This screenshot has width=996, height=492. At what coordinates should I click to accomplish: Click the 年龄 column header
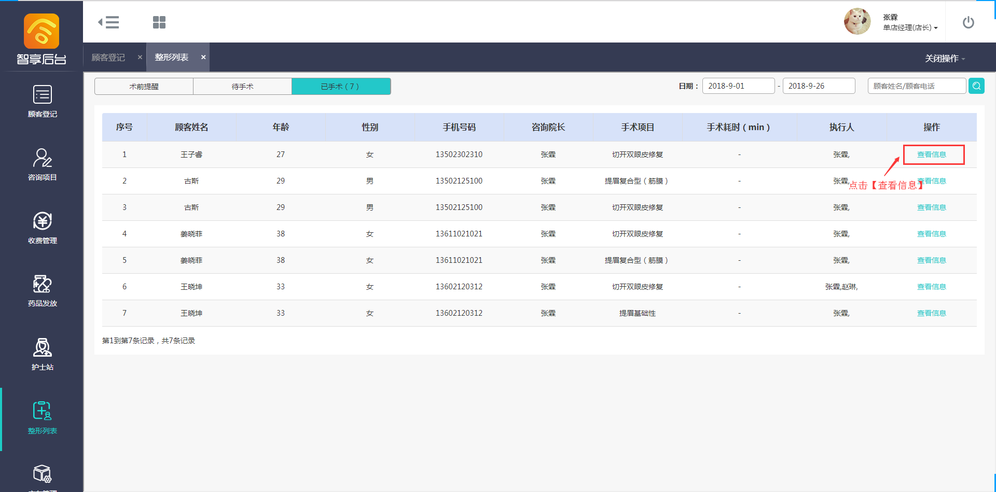click(x=281, y=127)
